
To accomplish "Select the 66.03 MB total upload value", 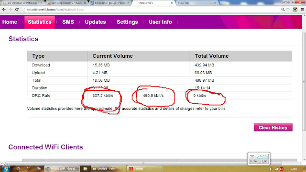I will pos(203,73).
